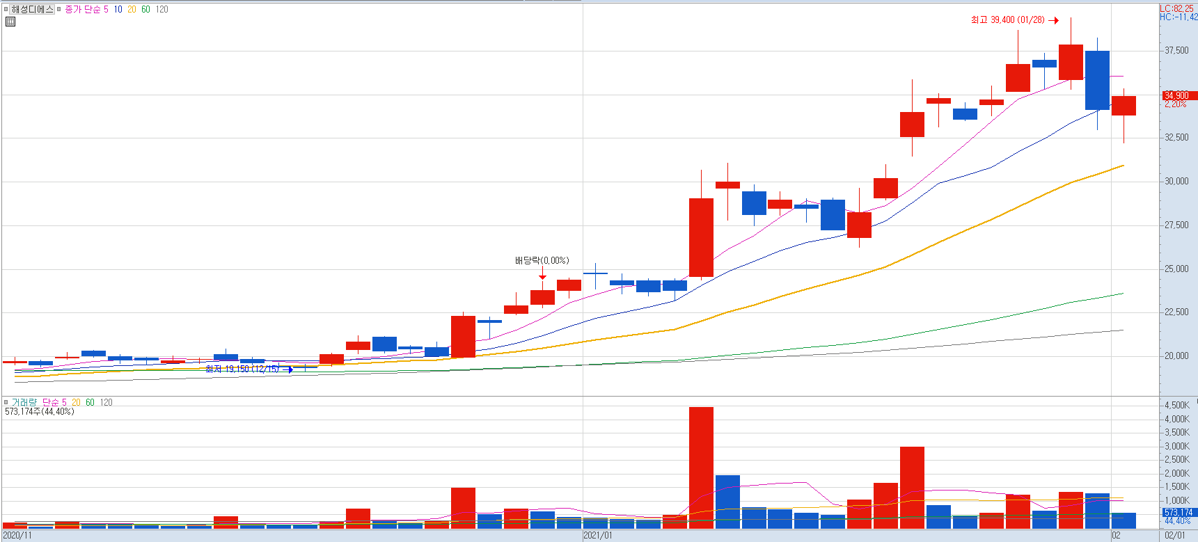The width and height of the screenshot is (1198, 542).
Task: Click the 2.20% change percentage tag
Action: 1175,104
